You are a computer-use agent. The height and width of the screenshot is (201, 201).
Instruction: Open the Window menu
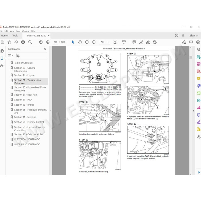click(25, 31)
